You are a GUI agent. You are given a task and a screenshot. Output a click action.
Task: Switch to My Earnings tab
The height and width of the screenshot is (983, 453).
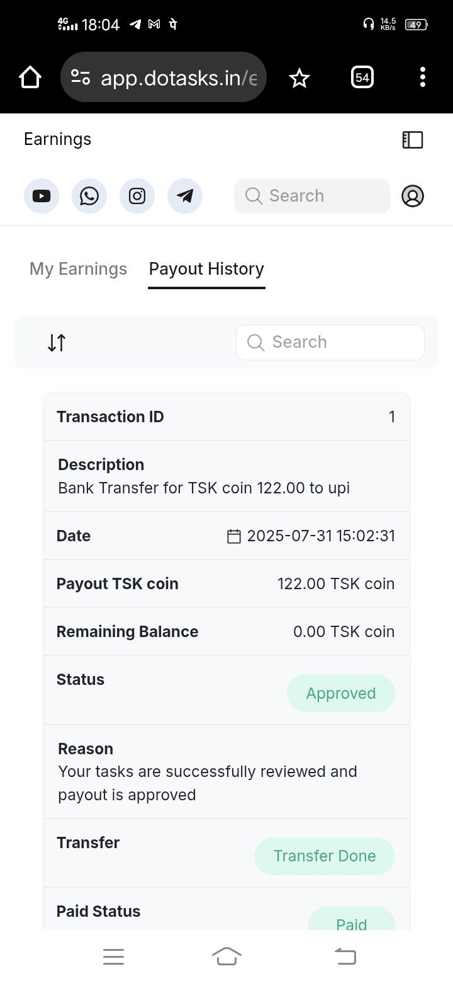point(78,269)
